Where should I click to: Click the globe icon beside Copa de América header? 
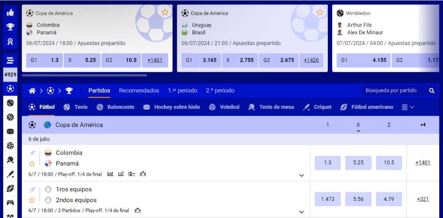pos(47,125)
